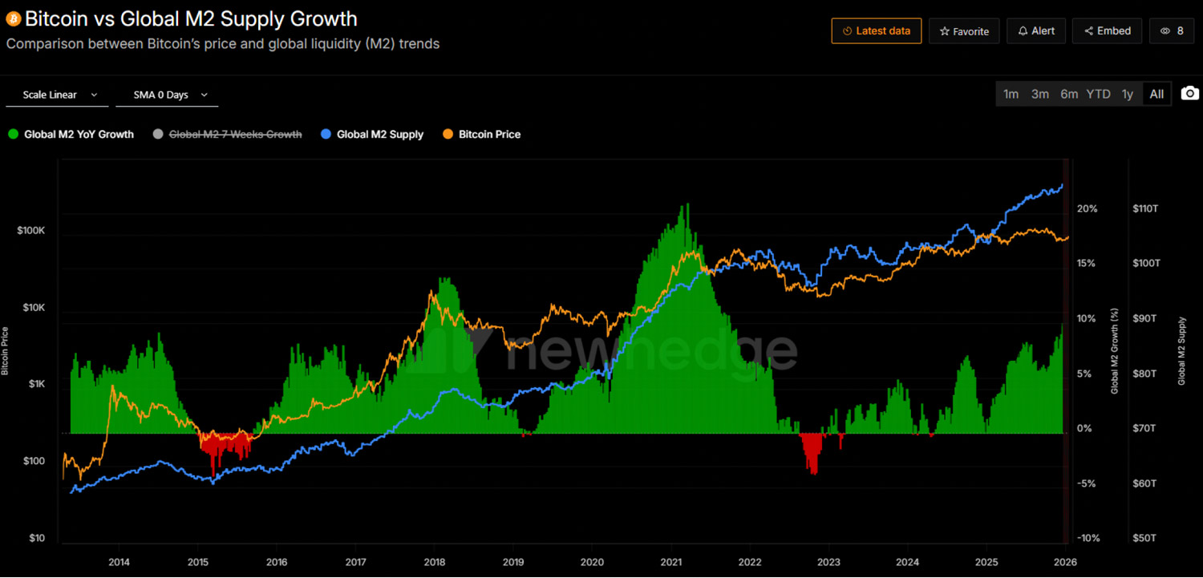1203x578 pixels.
Task: Click the eye views counter icon
Action: point(1165,31)
